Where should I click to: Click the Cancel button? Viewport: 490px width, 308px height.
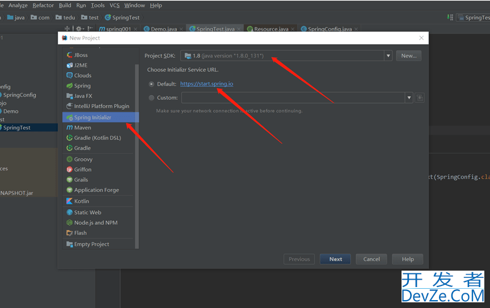pos(371,259)
